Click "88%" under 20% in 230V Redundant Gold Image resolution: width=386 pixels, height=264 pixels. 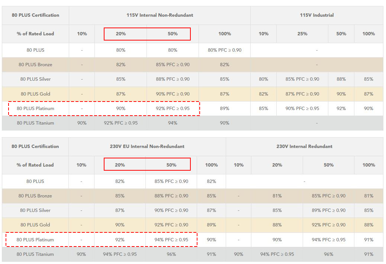pyautogui.click(x=277, y=225)
